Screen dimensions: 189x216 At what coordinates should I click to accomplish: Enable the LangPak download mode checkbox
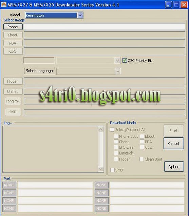click(x=116, y=153)
